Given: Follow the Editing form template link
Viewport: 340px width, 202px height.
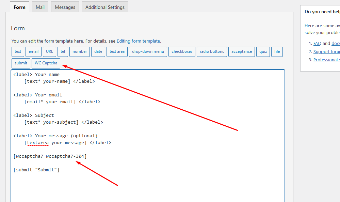Looking at the screenshot, I should pos(138,41).
